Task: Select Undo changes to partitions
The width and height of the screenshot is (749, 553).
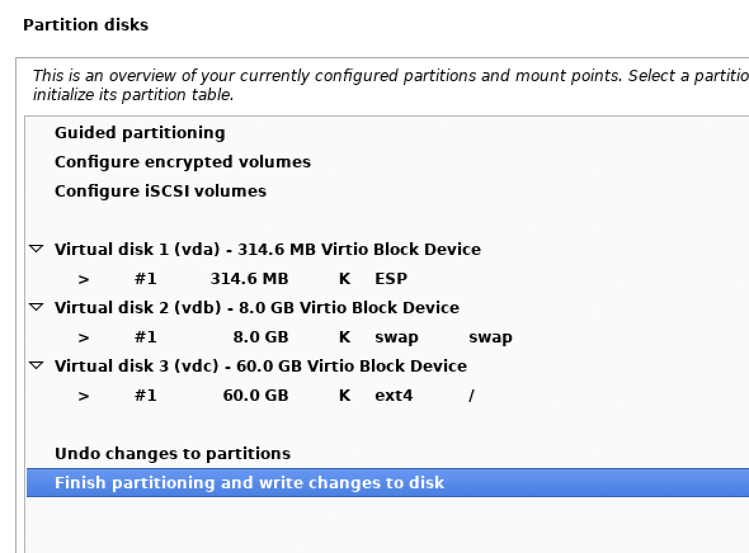Action: point(173,453)
